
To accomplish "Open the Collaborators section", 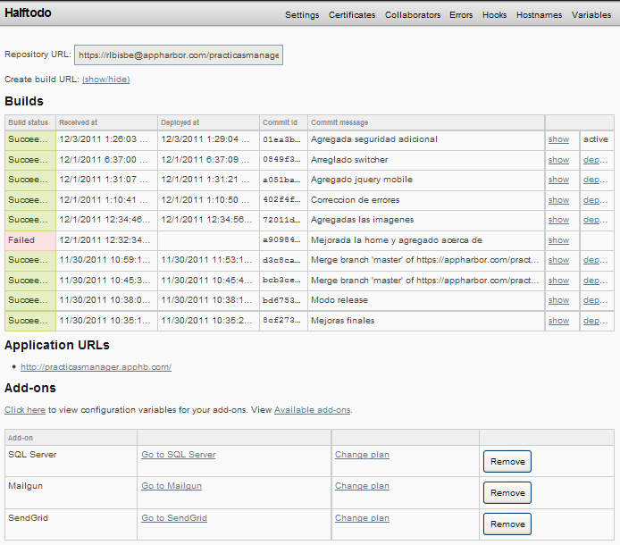I will 413,15.
